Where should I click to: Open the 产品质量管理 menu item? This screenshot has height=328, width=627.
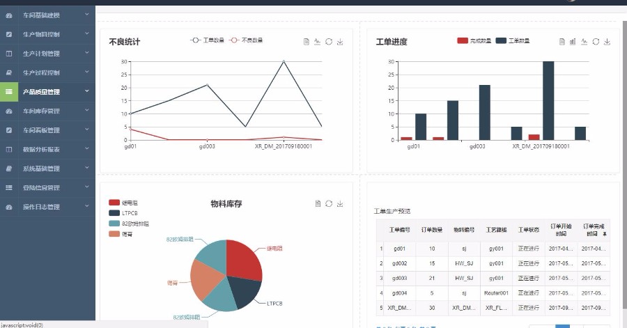point(47,92)
